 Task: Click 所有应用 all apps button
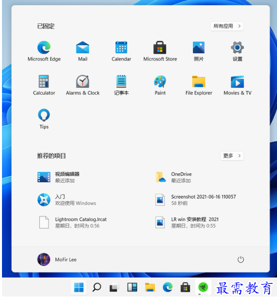click(x=227, y=26)
